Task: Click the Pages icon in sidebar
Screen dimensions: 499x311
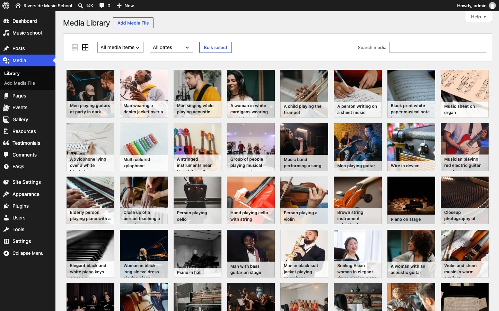Action: click(6, 96)
